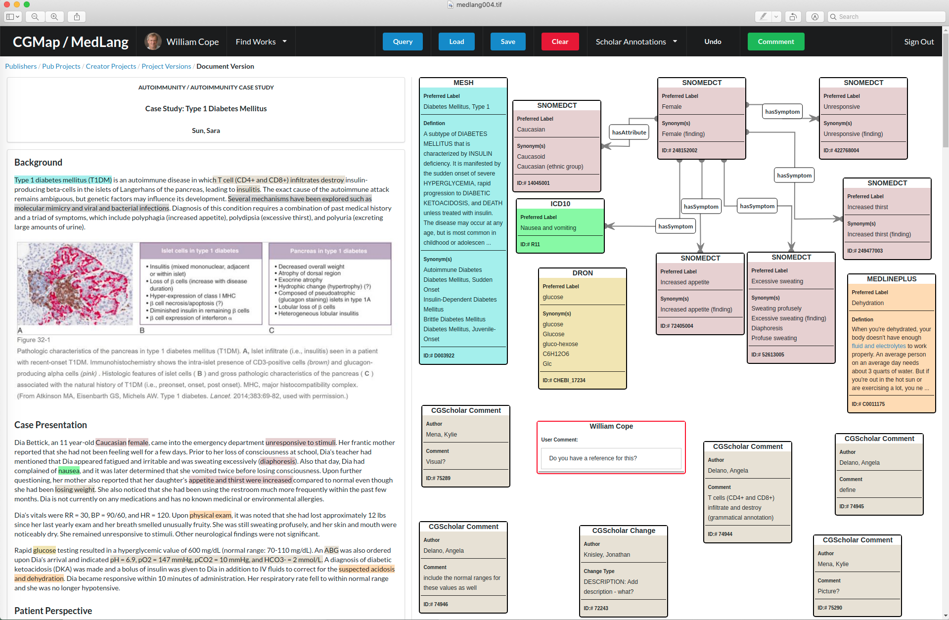Click highlighted 'diaphoresis' annotation text
This screenshot has width=949, height=620.
tap(278, 461)
